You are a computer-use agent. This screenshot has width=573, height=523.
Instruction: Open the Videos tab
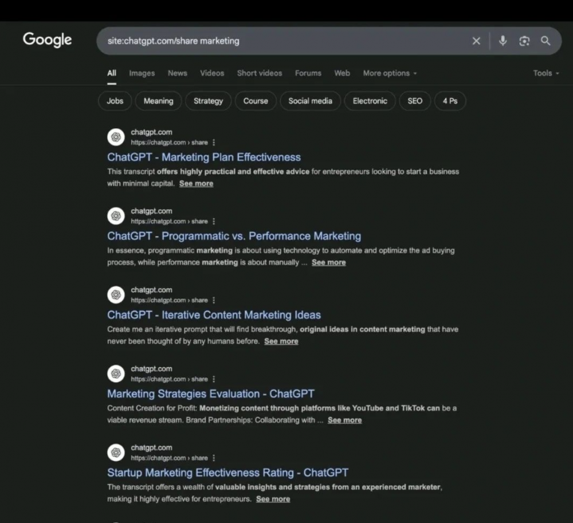(x=212, y=73)
